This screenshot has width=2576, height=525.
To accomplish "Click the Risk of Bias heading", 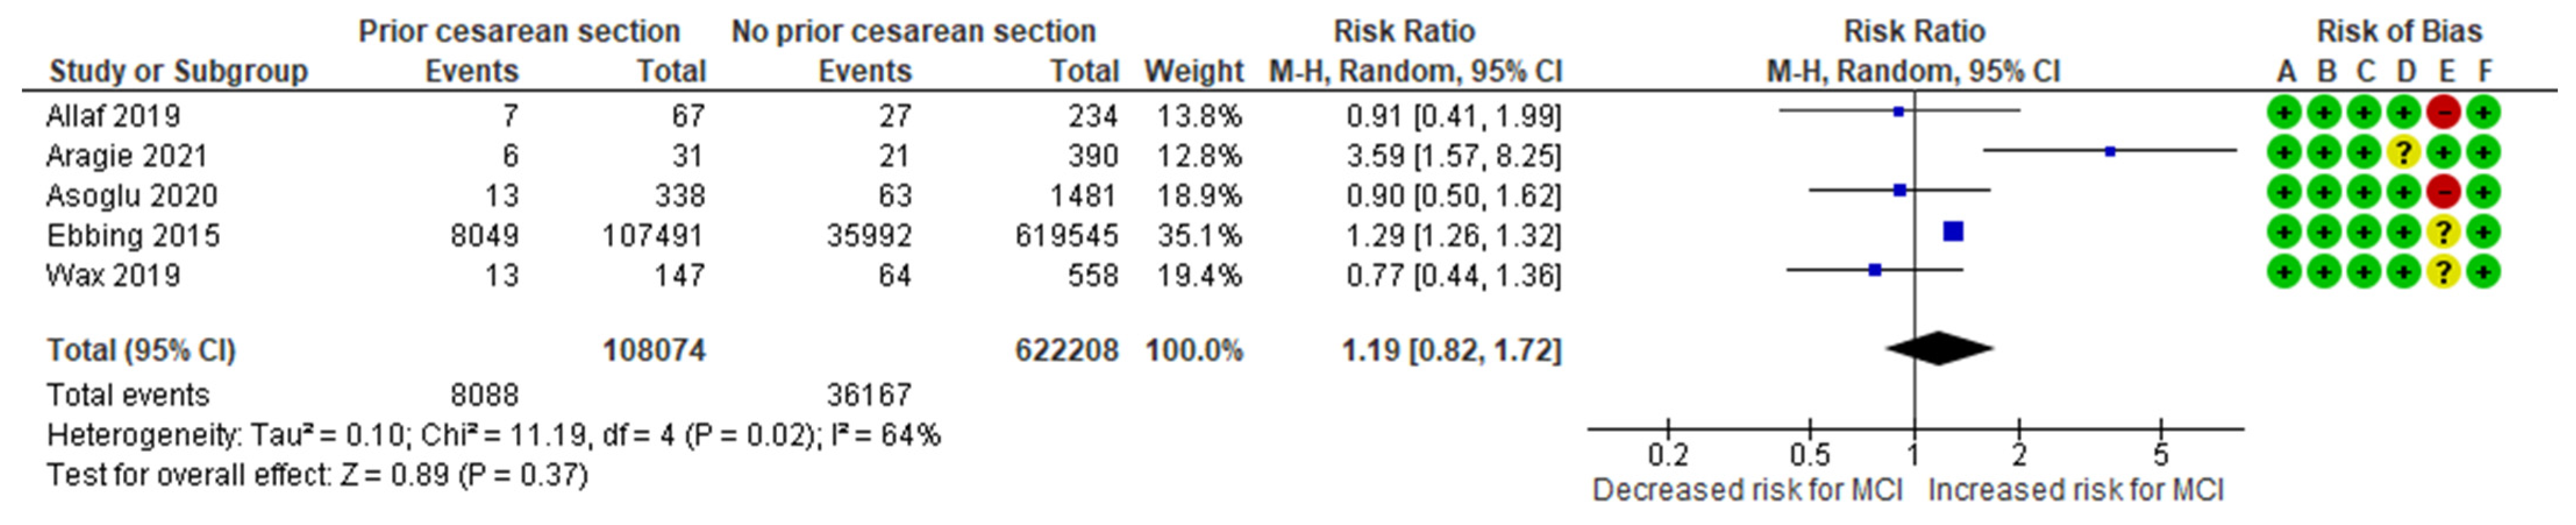I will coord(2399,31).
